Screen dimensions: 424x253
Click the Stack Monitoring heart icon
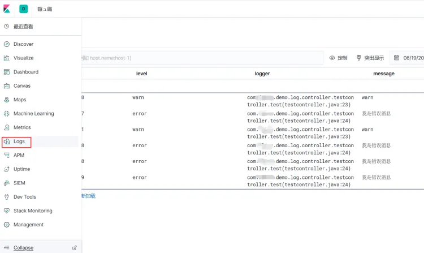point(6,211)
